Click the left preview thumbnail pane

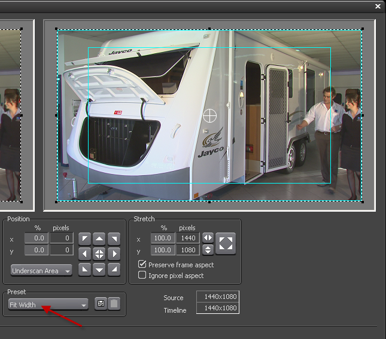pyautogui.click(x=17, y=115)
